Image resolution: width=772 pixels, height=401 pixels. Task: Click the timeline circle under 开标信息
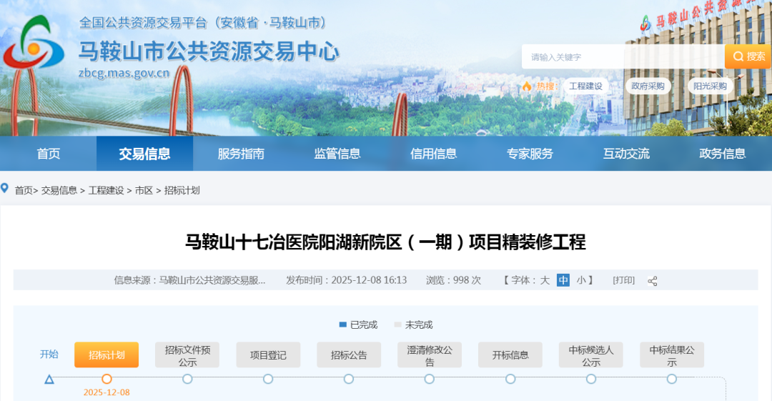coord(510,379)
